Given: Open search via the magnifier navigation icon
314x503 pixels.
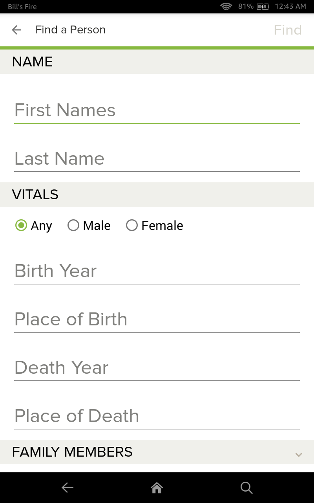Looking at the screenshot, I should pos(246,487).
